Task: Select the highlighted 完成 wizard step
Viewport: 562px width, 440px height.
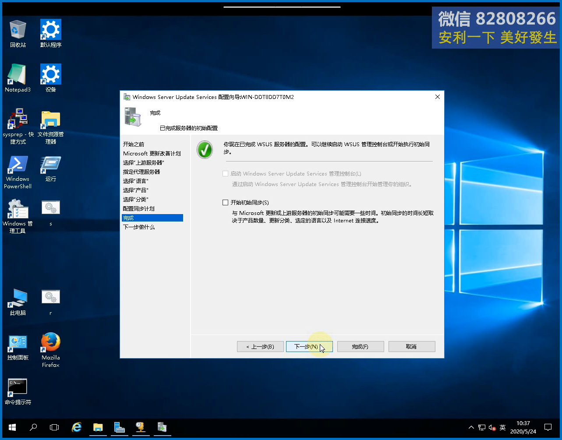Action: tap(152, 218)
